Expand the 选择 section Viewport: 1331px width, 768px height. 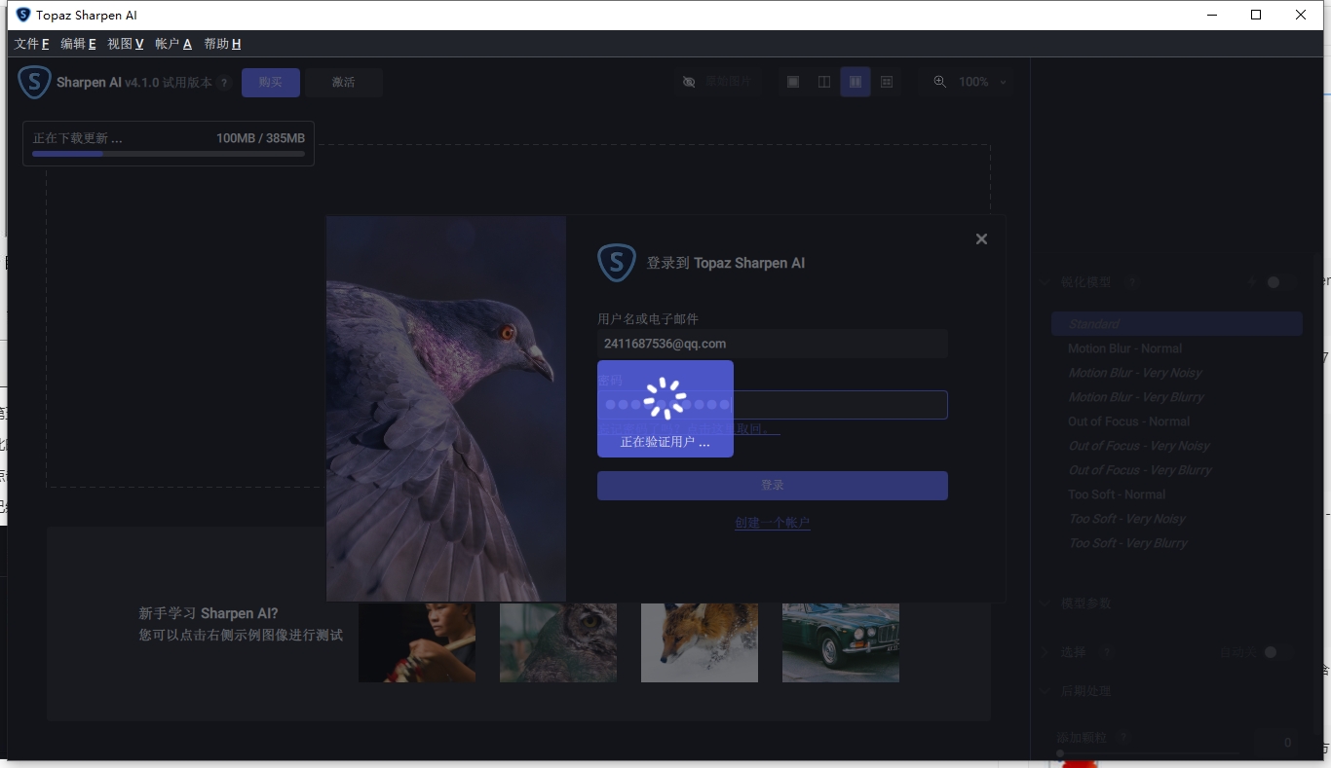point(1046,652)
